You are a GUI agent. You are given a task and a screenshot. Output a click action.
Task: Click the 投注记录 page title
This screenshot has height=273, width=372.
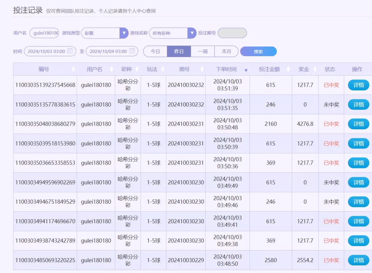click(28, 10)
